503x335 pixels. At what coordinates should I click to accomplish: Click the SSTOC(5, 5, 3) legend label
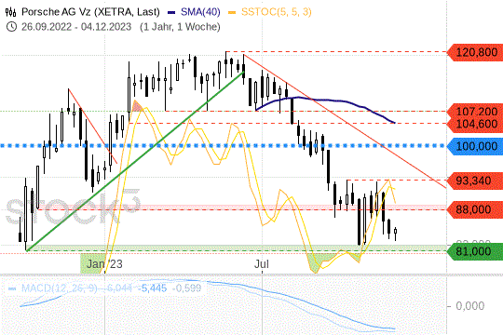[x=277, y=12]
